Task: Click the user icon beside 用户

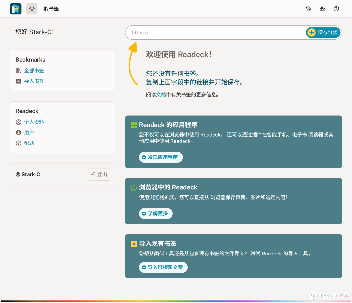Action: click(18, 132)
